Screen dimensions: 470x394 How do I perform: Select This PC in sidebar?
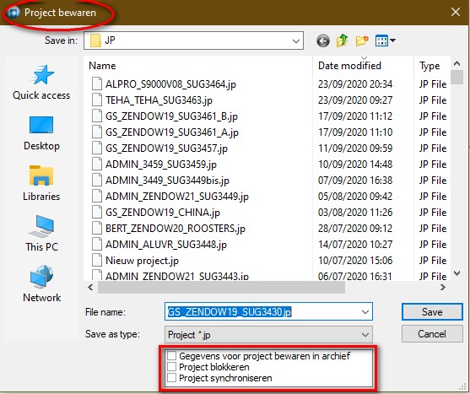pyautogui.click(x=41, y=234)
